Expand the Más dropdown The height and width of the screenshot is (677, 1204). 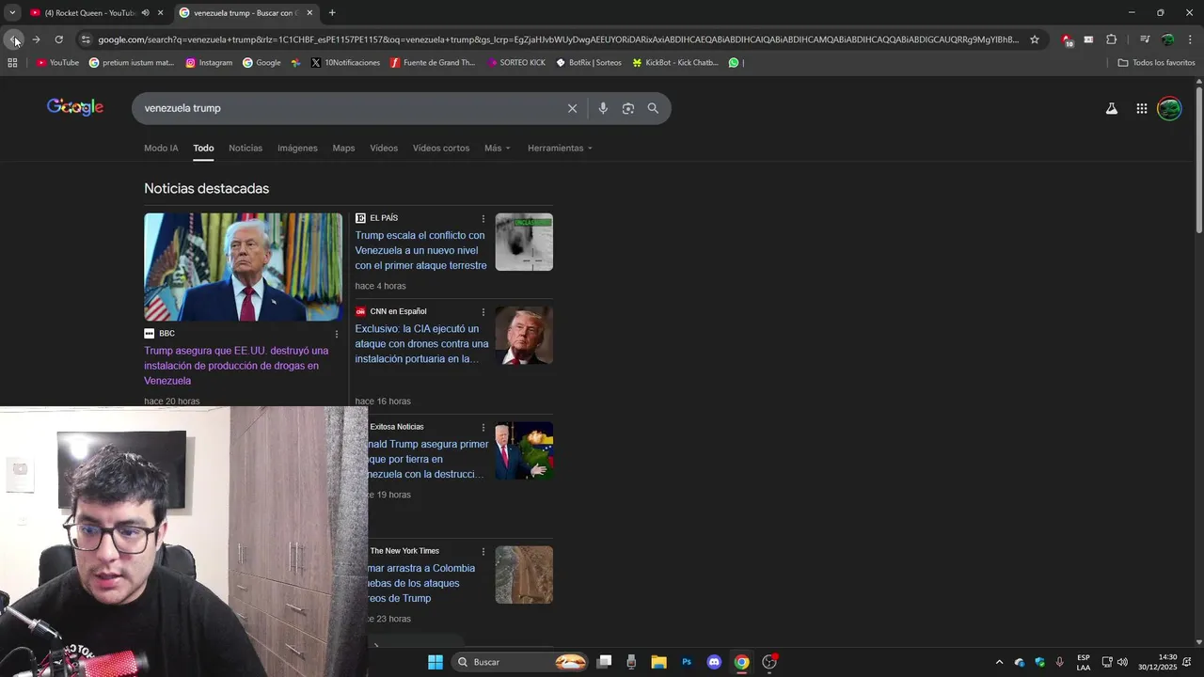498,148
